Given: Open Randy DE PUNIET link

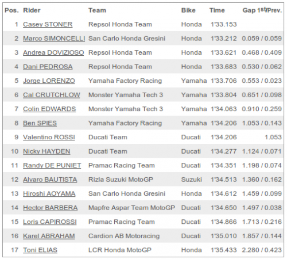Looking at the screenshot, I should tap(52, 165).
